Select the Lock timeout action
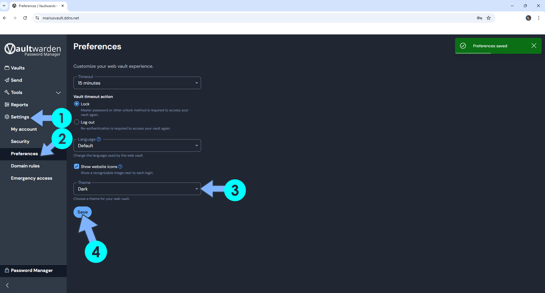545x293 pixels. pos(77,104)
